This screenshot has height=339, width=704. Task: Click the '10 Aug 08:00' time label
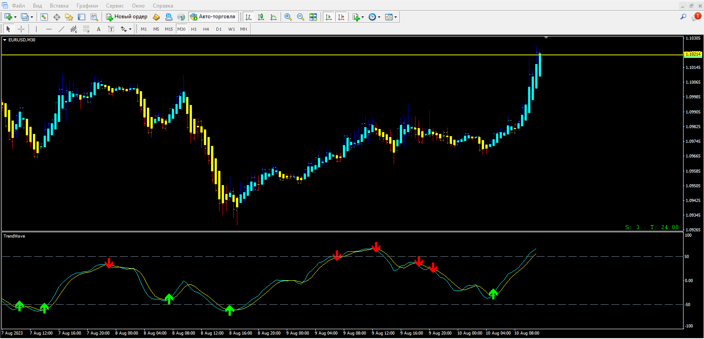pos(527,333)
